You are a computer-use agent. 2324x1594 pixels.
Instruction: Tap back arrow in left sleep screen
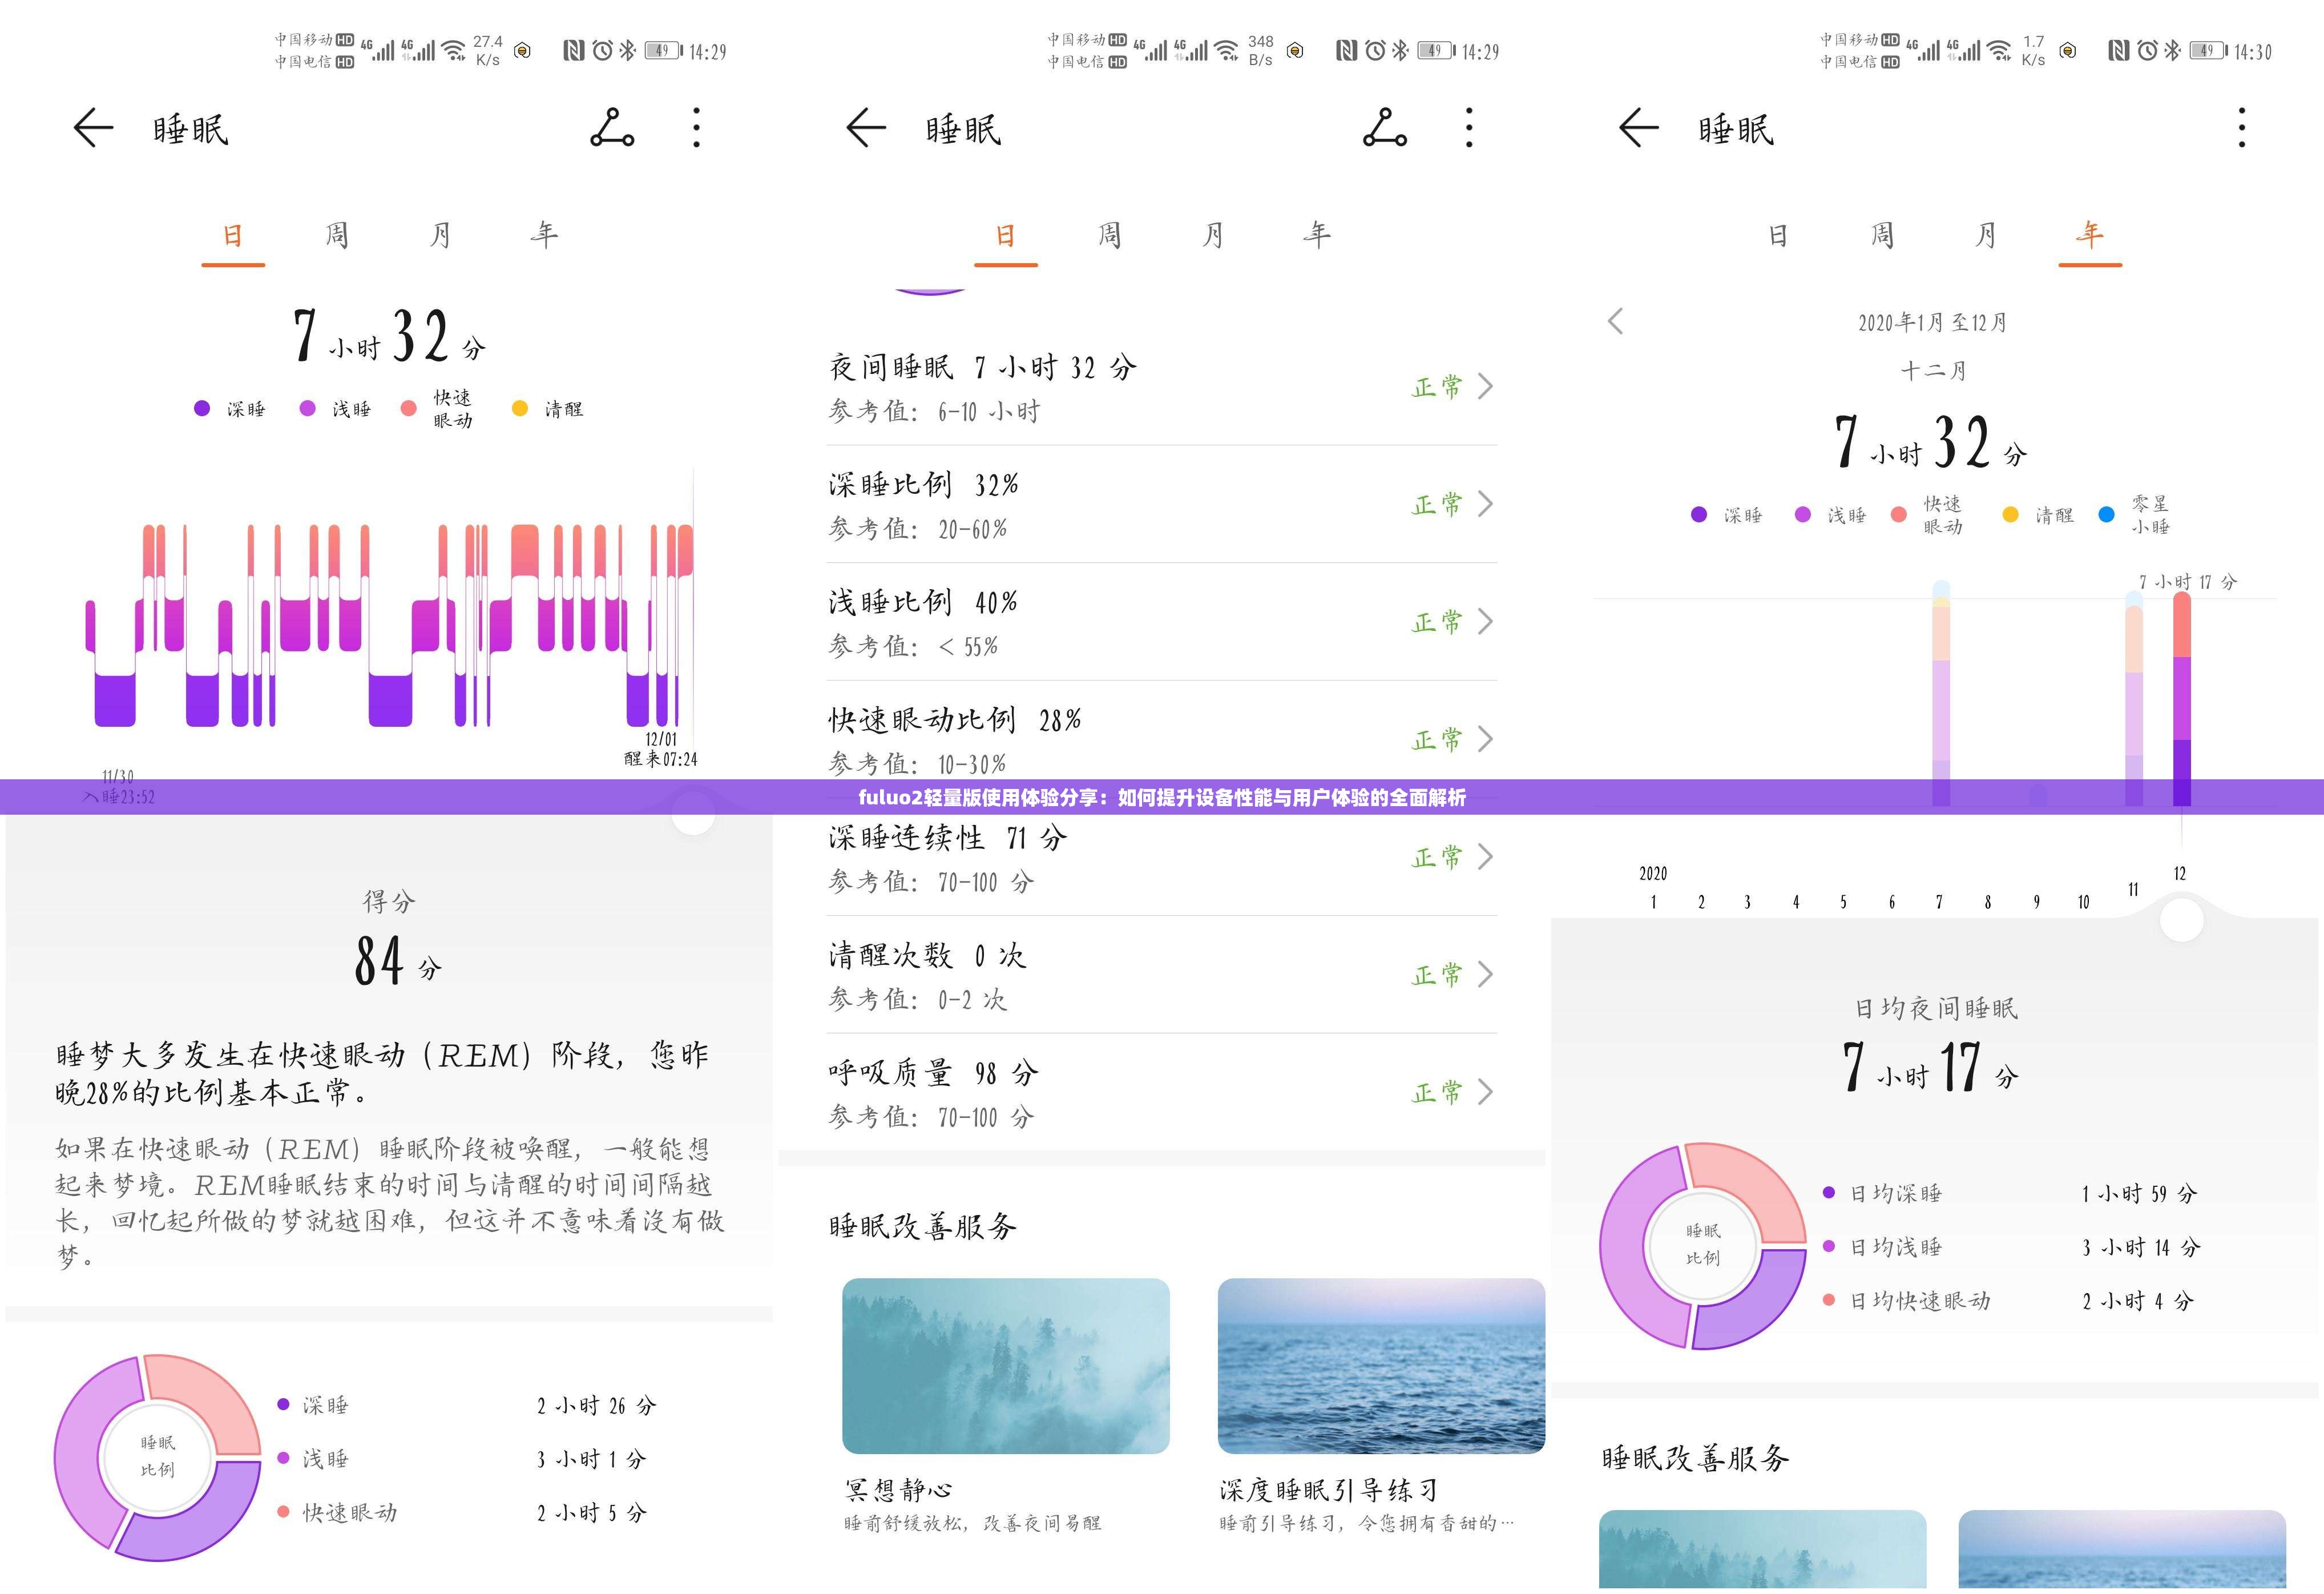click(93, 129)
